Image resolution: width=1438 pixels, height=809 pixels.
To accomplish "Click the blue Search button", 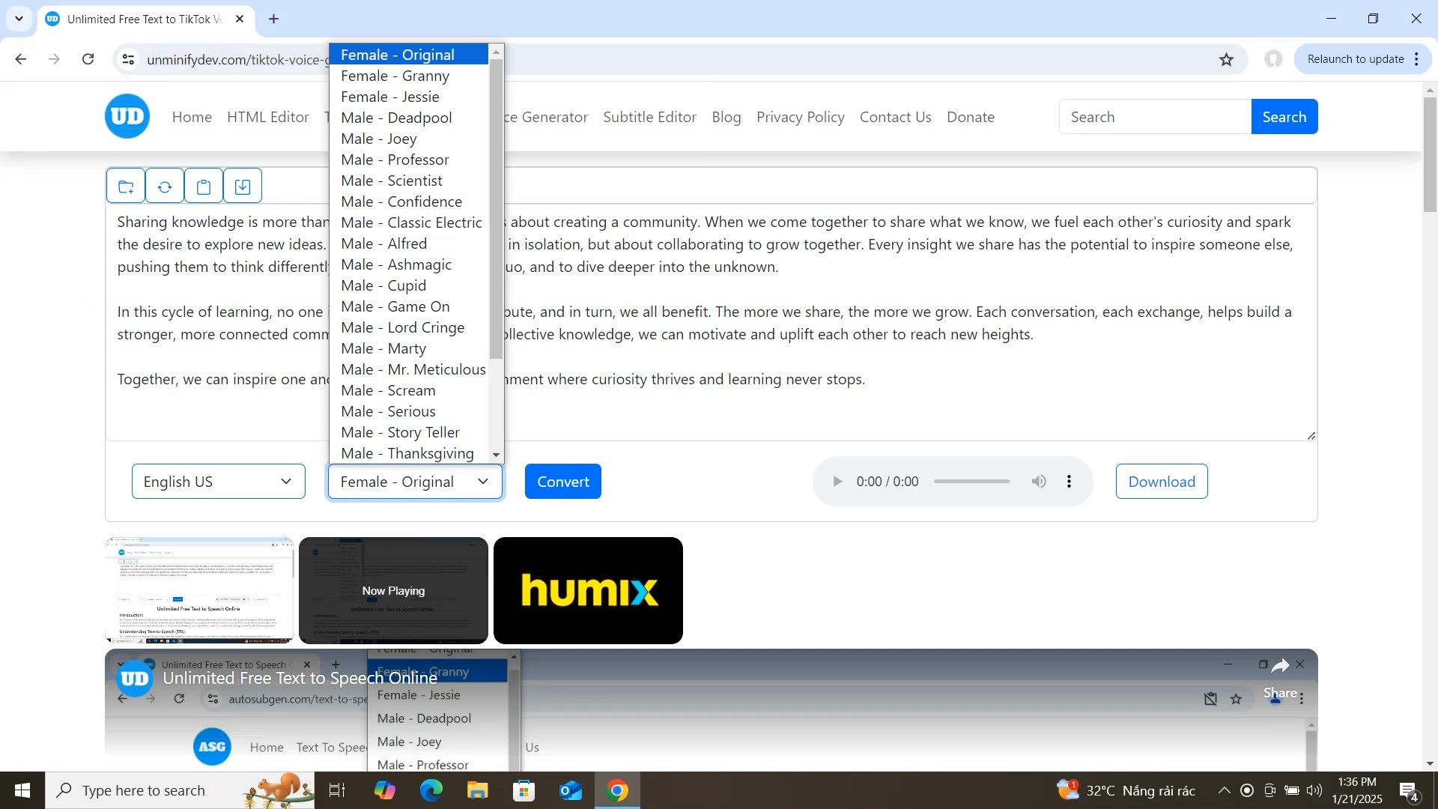I will tap(1284, 117).
